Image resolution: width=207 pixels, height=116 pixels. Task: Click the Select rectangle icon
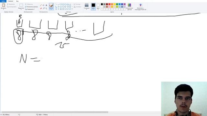tap(21, 5)
